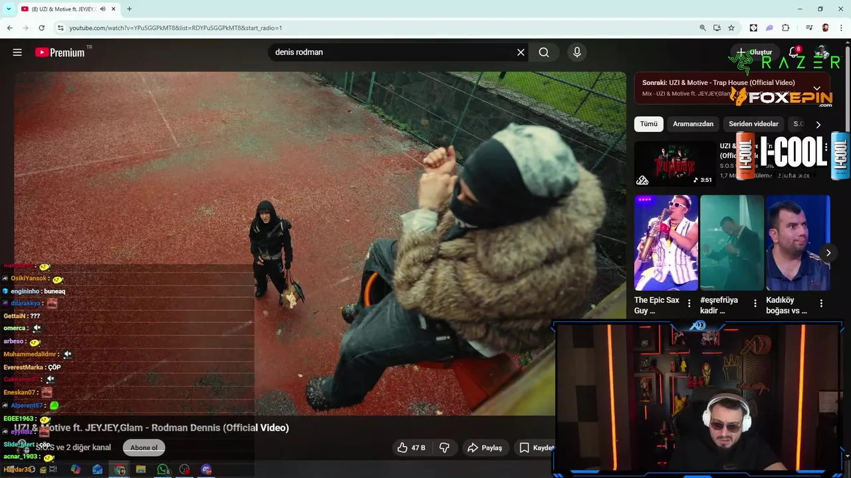The image size is (851, 478).
Task: Click the browser address bar URL
Action: (x=176, y=28)
